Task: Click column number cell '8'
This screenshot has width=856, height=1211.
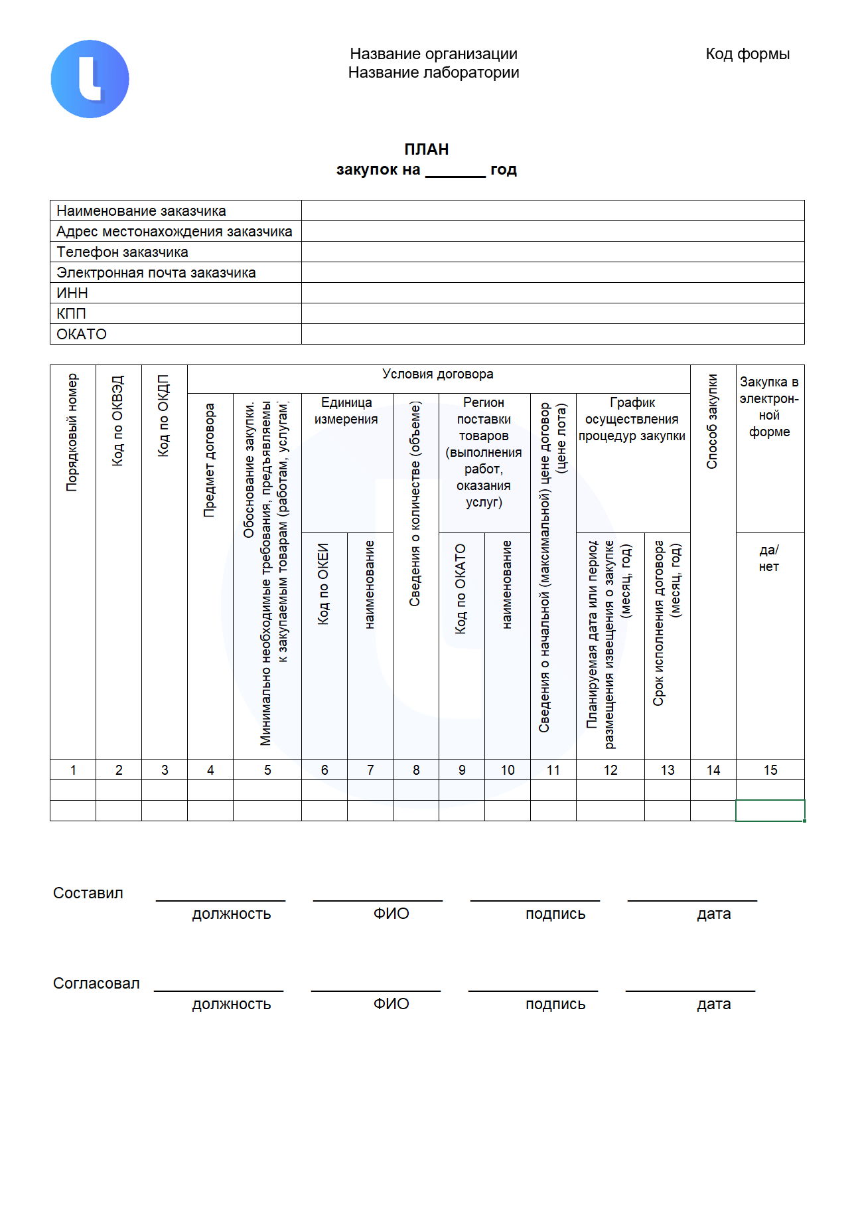Action: tap(416, 769)
